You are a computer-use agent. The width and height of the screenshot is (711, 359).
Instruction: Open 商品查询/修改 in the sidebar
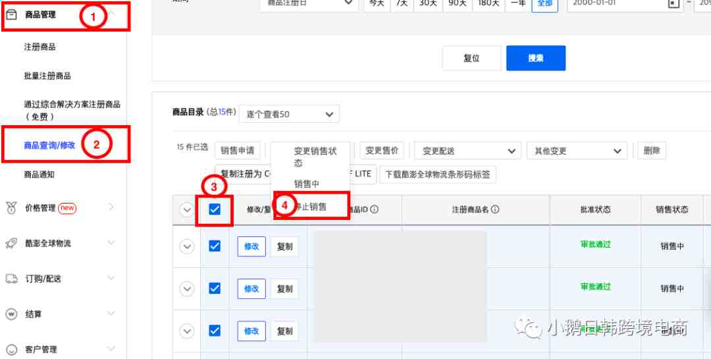point(49,145)
